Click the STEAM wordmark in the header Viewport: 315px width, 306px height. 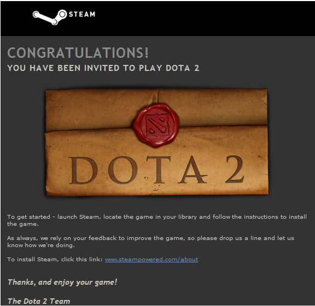click(82, 14)
